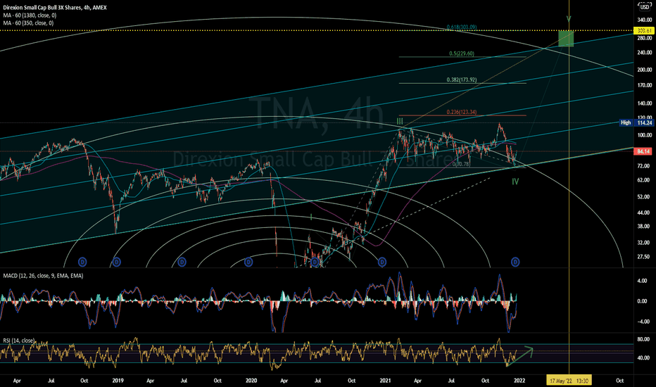Viewport: 656px width, 387px height.
Task: Select the 0.5(229.60) Fibonacci level label
Action: (x=462, y=53)
